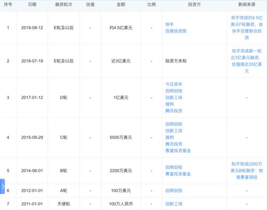This screenshot has width=267, height=210.
Task: Open 启明创投 in the A轮 row
Action: coord(174,190)
